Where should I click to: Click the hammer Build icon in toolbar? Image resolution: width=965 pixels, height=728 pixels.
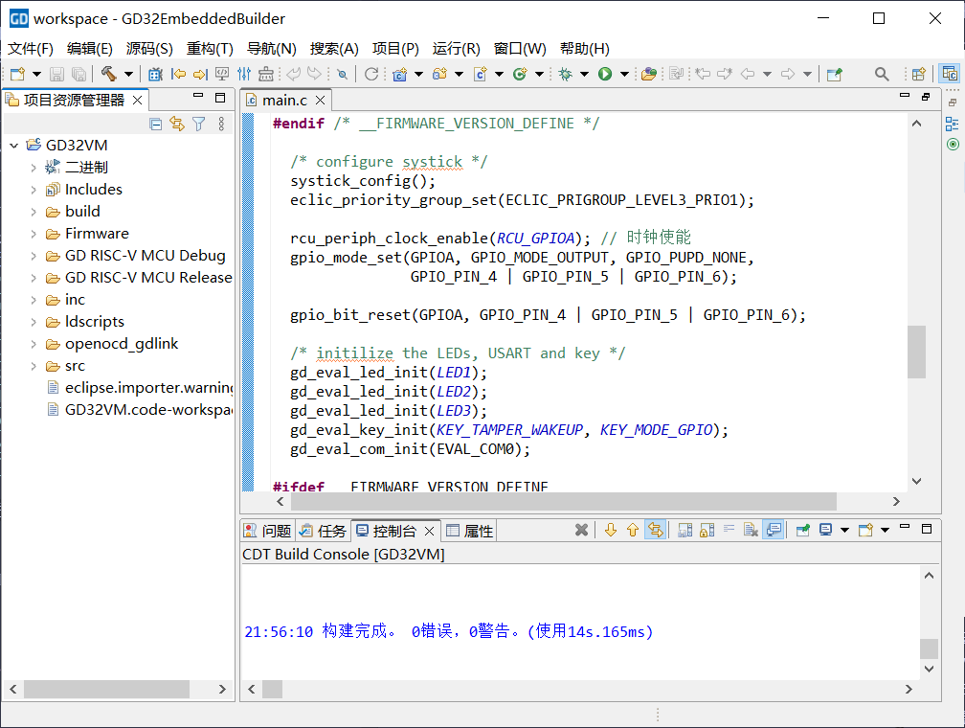click(x=108, y=74)
